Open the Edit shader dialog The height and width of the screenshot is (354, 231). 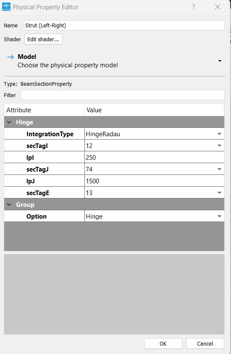(43, 39)
